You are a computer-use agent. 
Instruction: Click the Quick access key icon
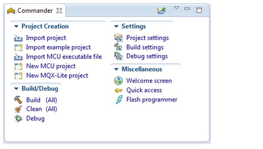click(118, 90)
